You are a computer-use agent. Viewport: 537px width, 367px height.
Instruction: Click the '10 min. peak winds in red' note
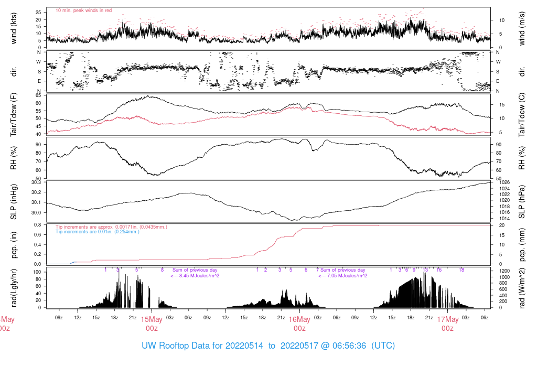83,10
